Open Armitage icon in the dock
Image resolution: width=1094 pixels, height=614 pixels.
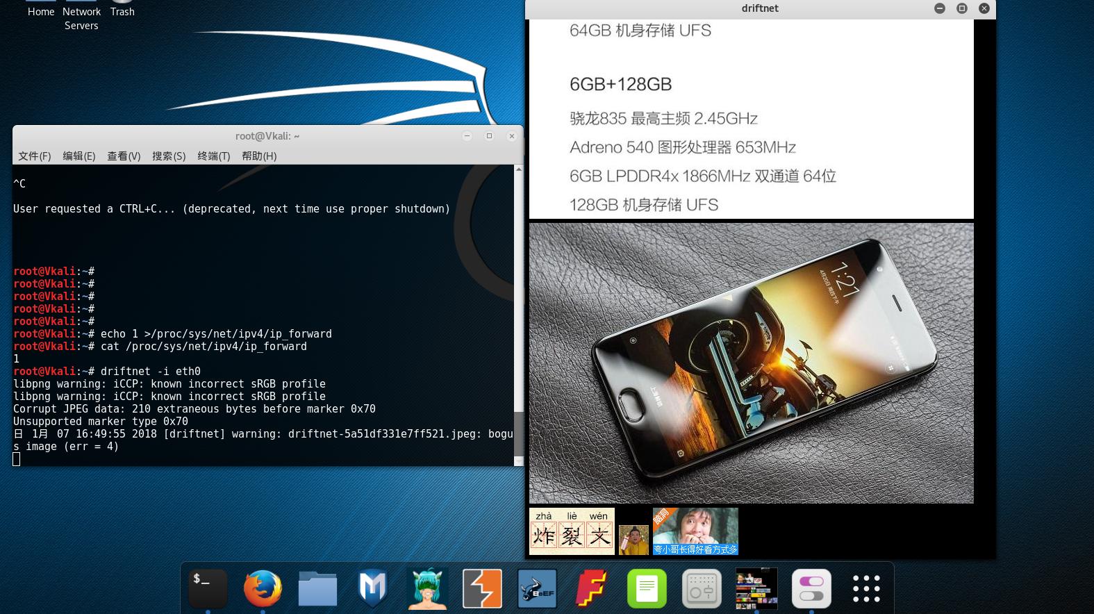pyautogui.click(x=427, y=588)
